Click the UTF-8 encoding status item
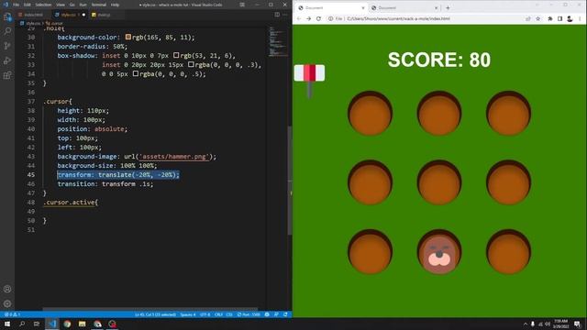This screenshot has height=330, width=587. click(x=205, y=314)
